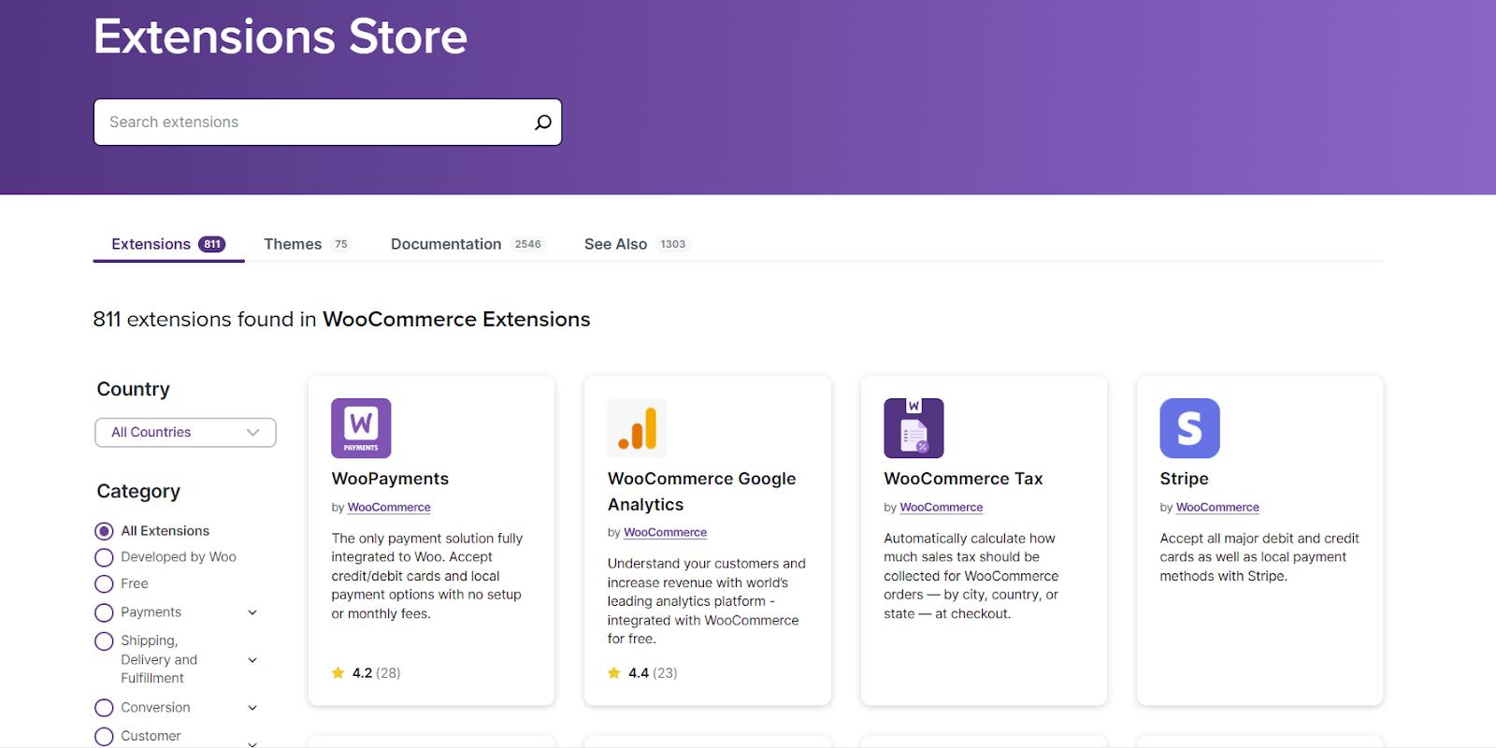Click the Google Analytics rating star
The height and width of the screenshot is (748, 1496).
tap(614, 672)
